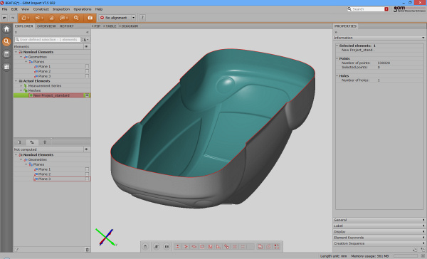427x259 pixels.
Task: Click the red linked-circles icon in bottom toolbar
Action: [x=226, y=246]
